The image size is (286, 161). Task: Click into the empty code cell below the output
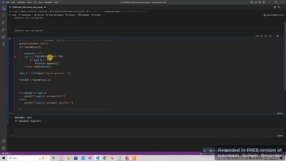149,132
